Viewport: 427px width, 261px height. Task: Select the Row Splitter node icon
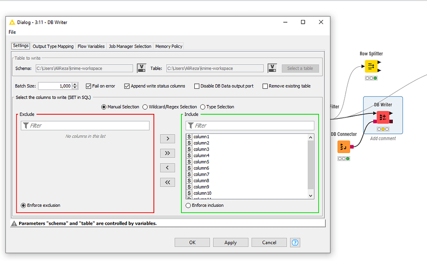tap(371, 66)
